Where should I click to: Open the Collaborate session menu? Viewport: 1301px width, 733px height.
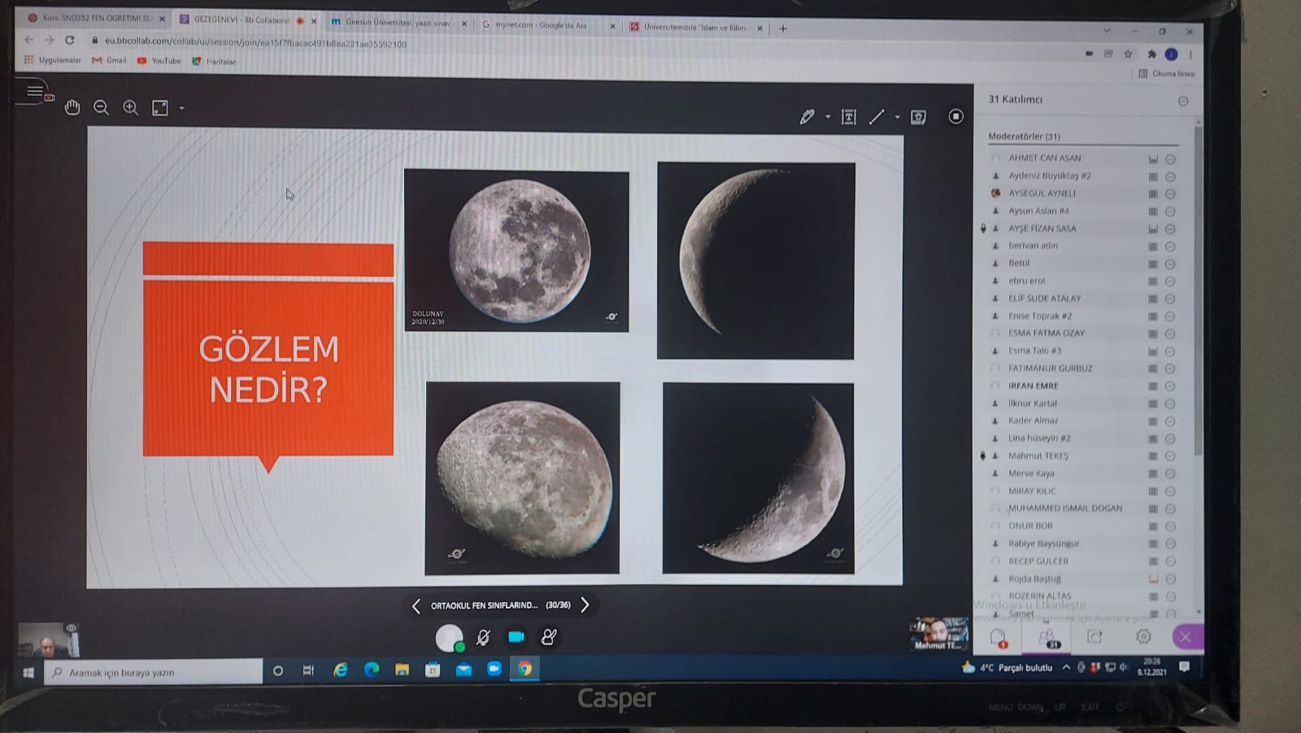click(35, 91)
